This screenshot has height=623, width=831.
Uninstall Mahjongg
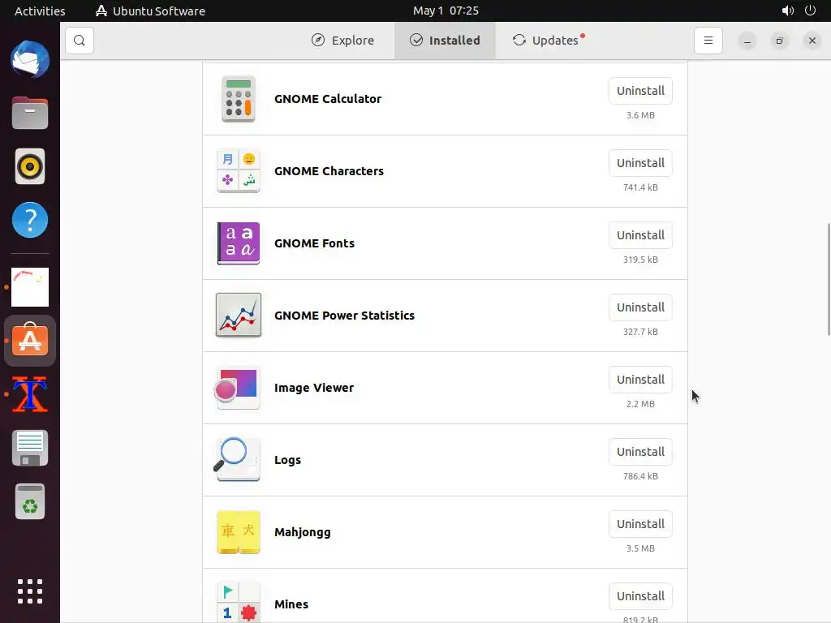click(640, 524)
